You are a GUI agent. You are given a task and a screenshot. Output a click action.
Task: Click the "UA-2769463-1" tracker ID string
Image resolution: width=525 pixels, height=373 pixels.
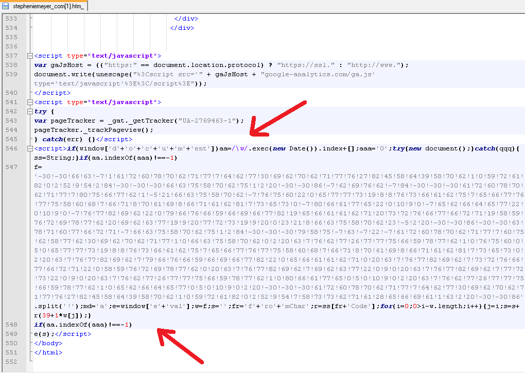tap(207, 121)
